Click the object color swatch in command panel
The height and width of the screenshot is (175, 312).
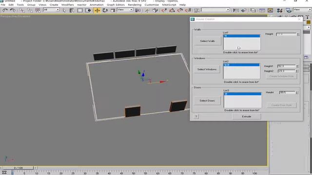pos(309,22)
